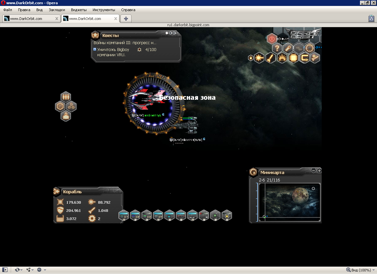This screenshot has height=274, width=377.
Task: Activate quickbar slot 5 item
Action: click(170, 215)
